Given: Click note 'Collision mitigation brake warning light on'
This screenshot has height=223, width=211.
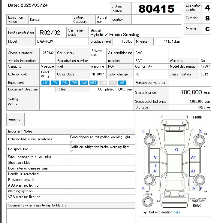Looking at the screenshot, I should point(100,149).
